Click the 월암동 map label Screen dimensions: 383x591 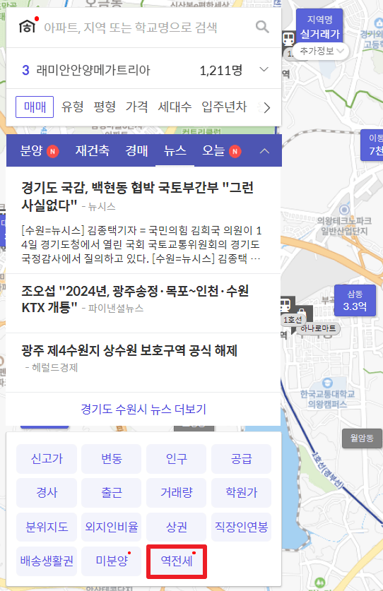pyautogui.click(x=362, y=438)
